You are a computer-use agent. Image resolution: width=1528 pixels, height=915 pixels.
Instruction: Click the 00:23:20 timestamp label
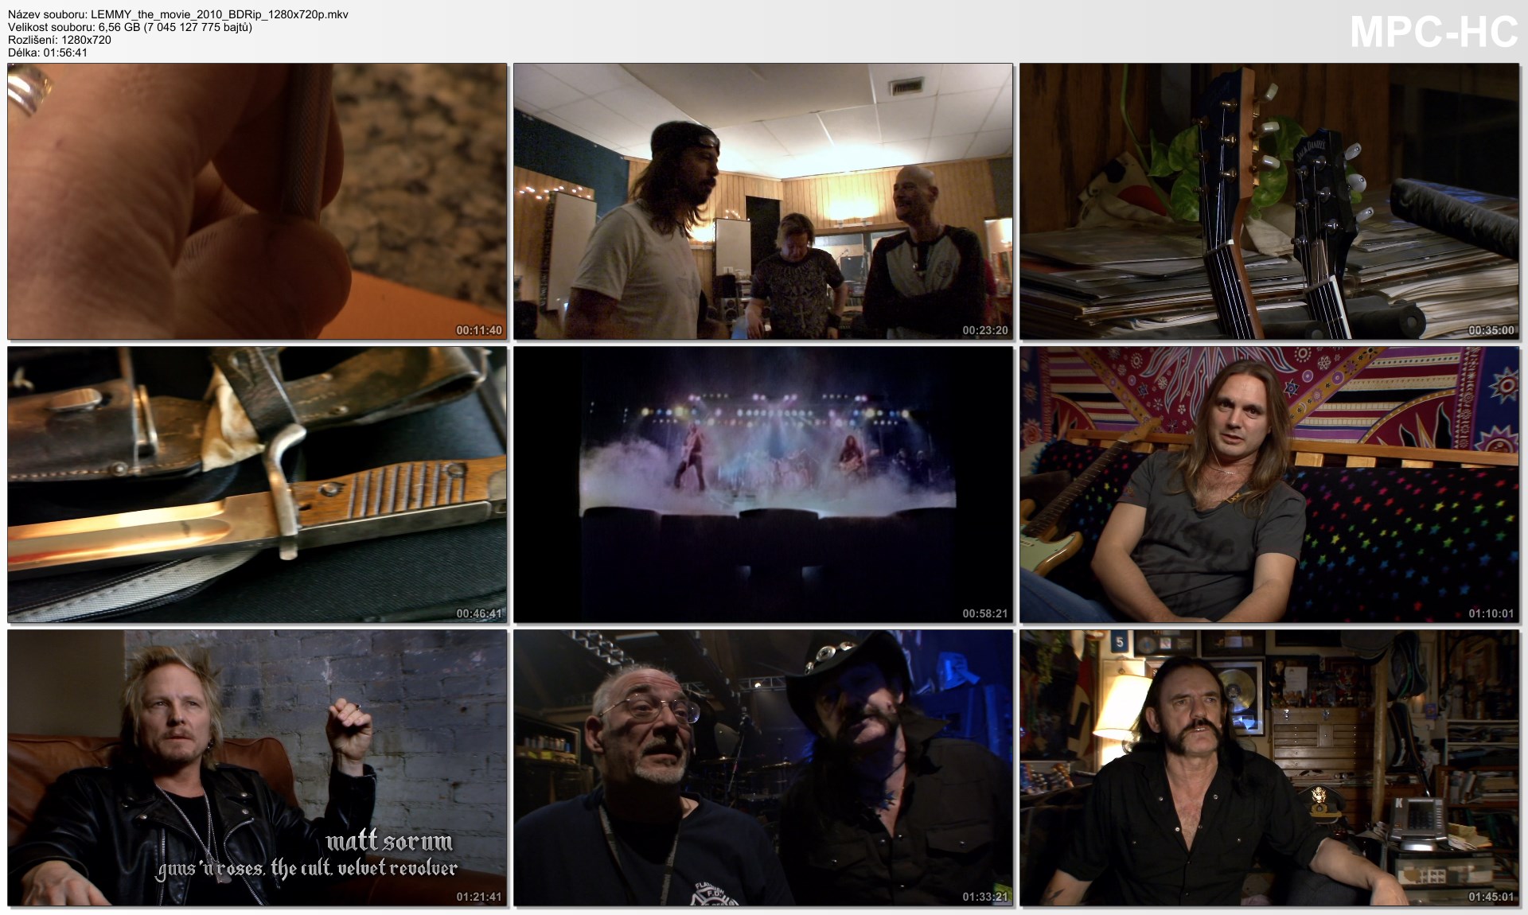click(x=984, y=330)
